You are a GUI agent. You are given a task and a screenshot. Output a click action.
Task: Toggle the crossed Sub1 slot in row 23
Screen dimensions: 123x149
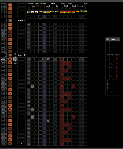(62, 86)
